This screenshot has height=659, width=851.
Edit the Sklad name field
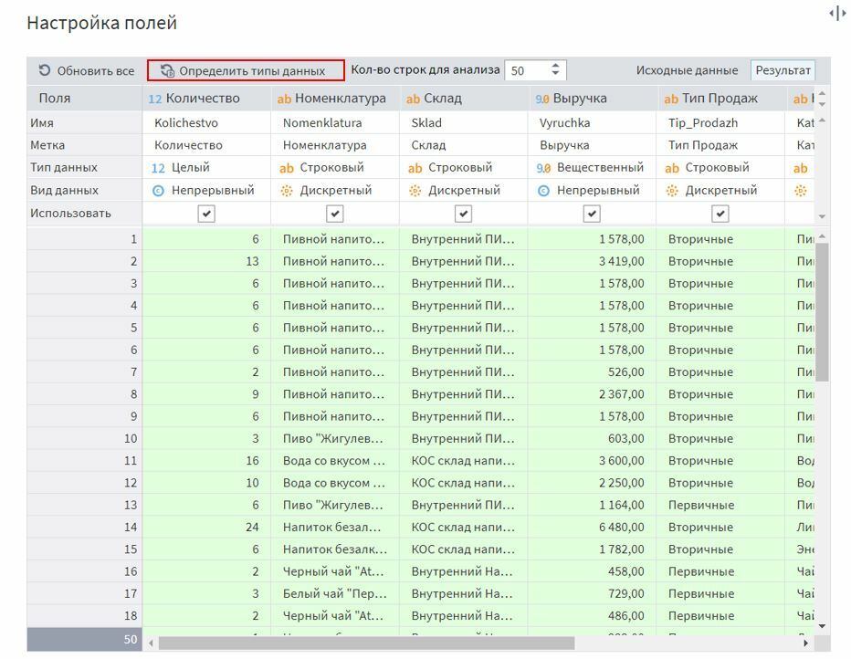464,122
